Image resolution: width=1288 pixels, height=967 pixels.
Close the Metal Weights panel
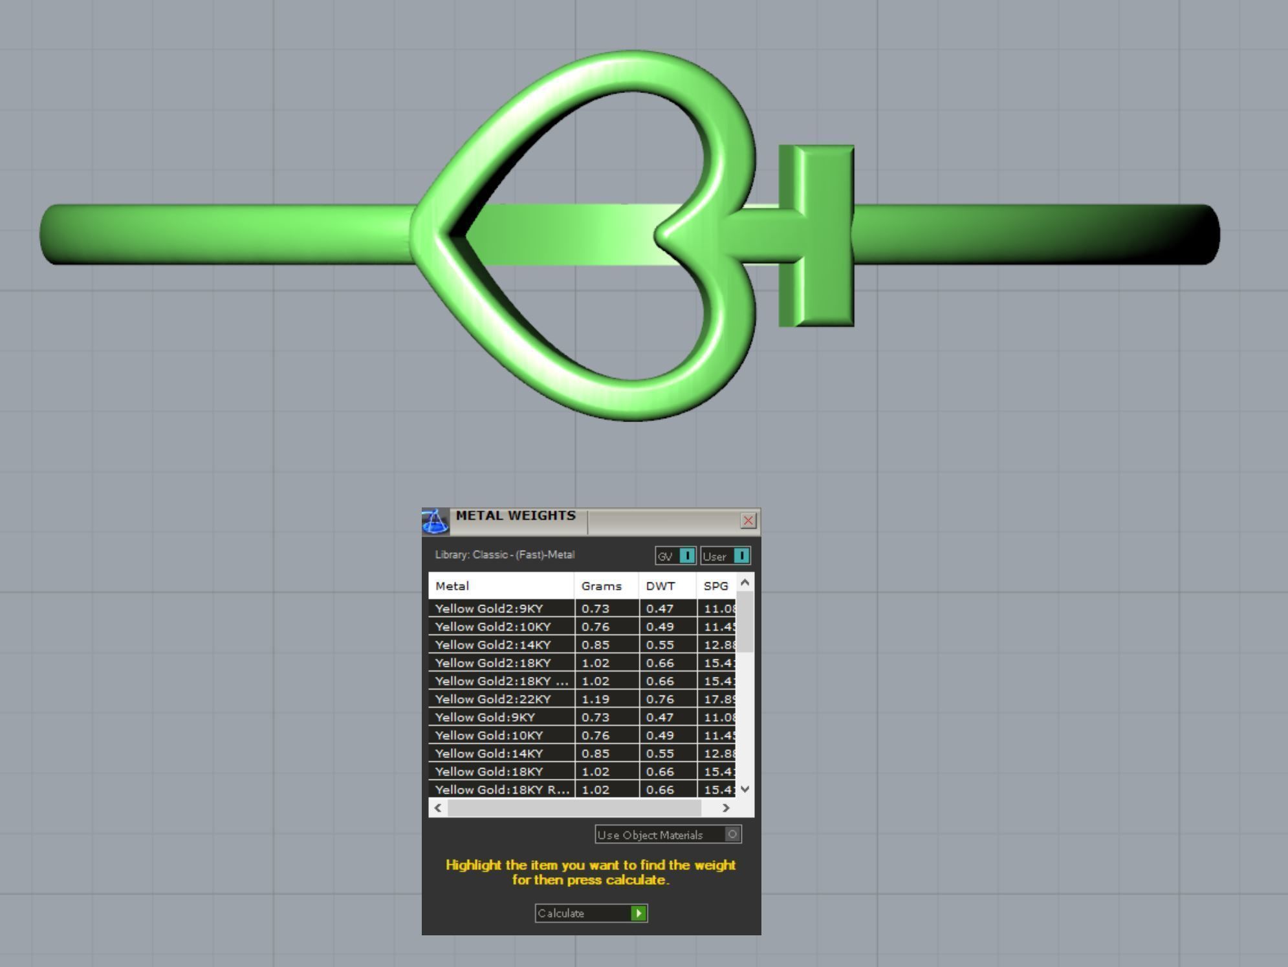(748, 520)
